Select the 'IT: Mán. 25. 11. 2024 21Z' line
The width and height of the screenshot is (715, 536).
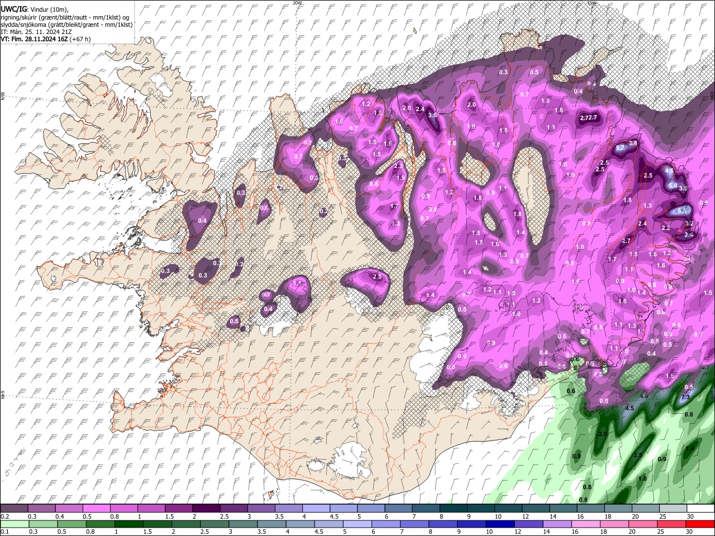[37, 32]
